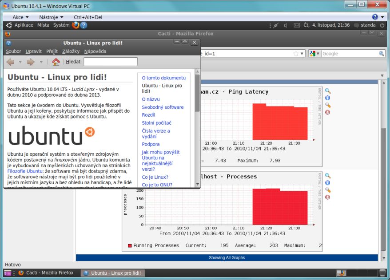This screenshot has height=280, width=390.
Task: Click the Ubuntu logo menu icon in top panel
Action: 9,25
